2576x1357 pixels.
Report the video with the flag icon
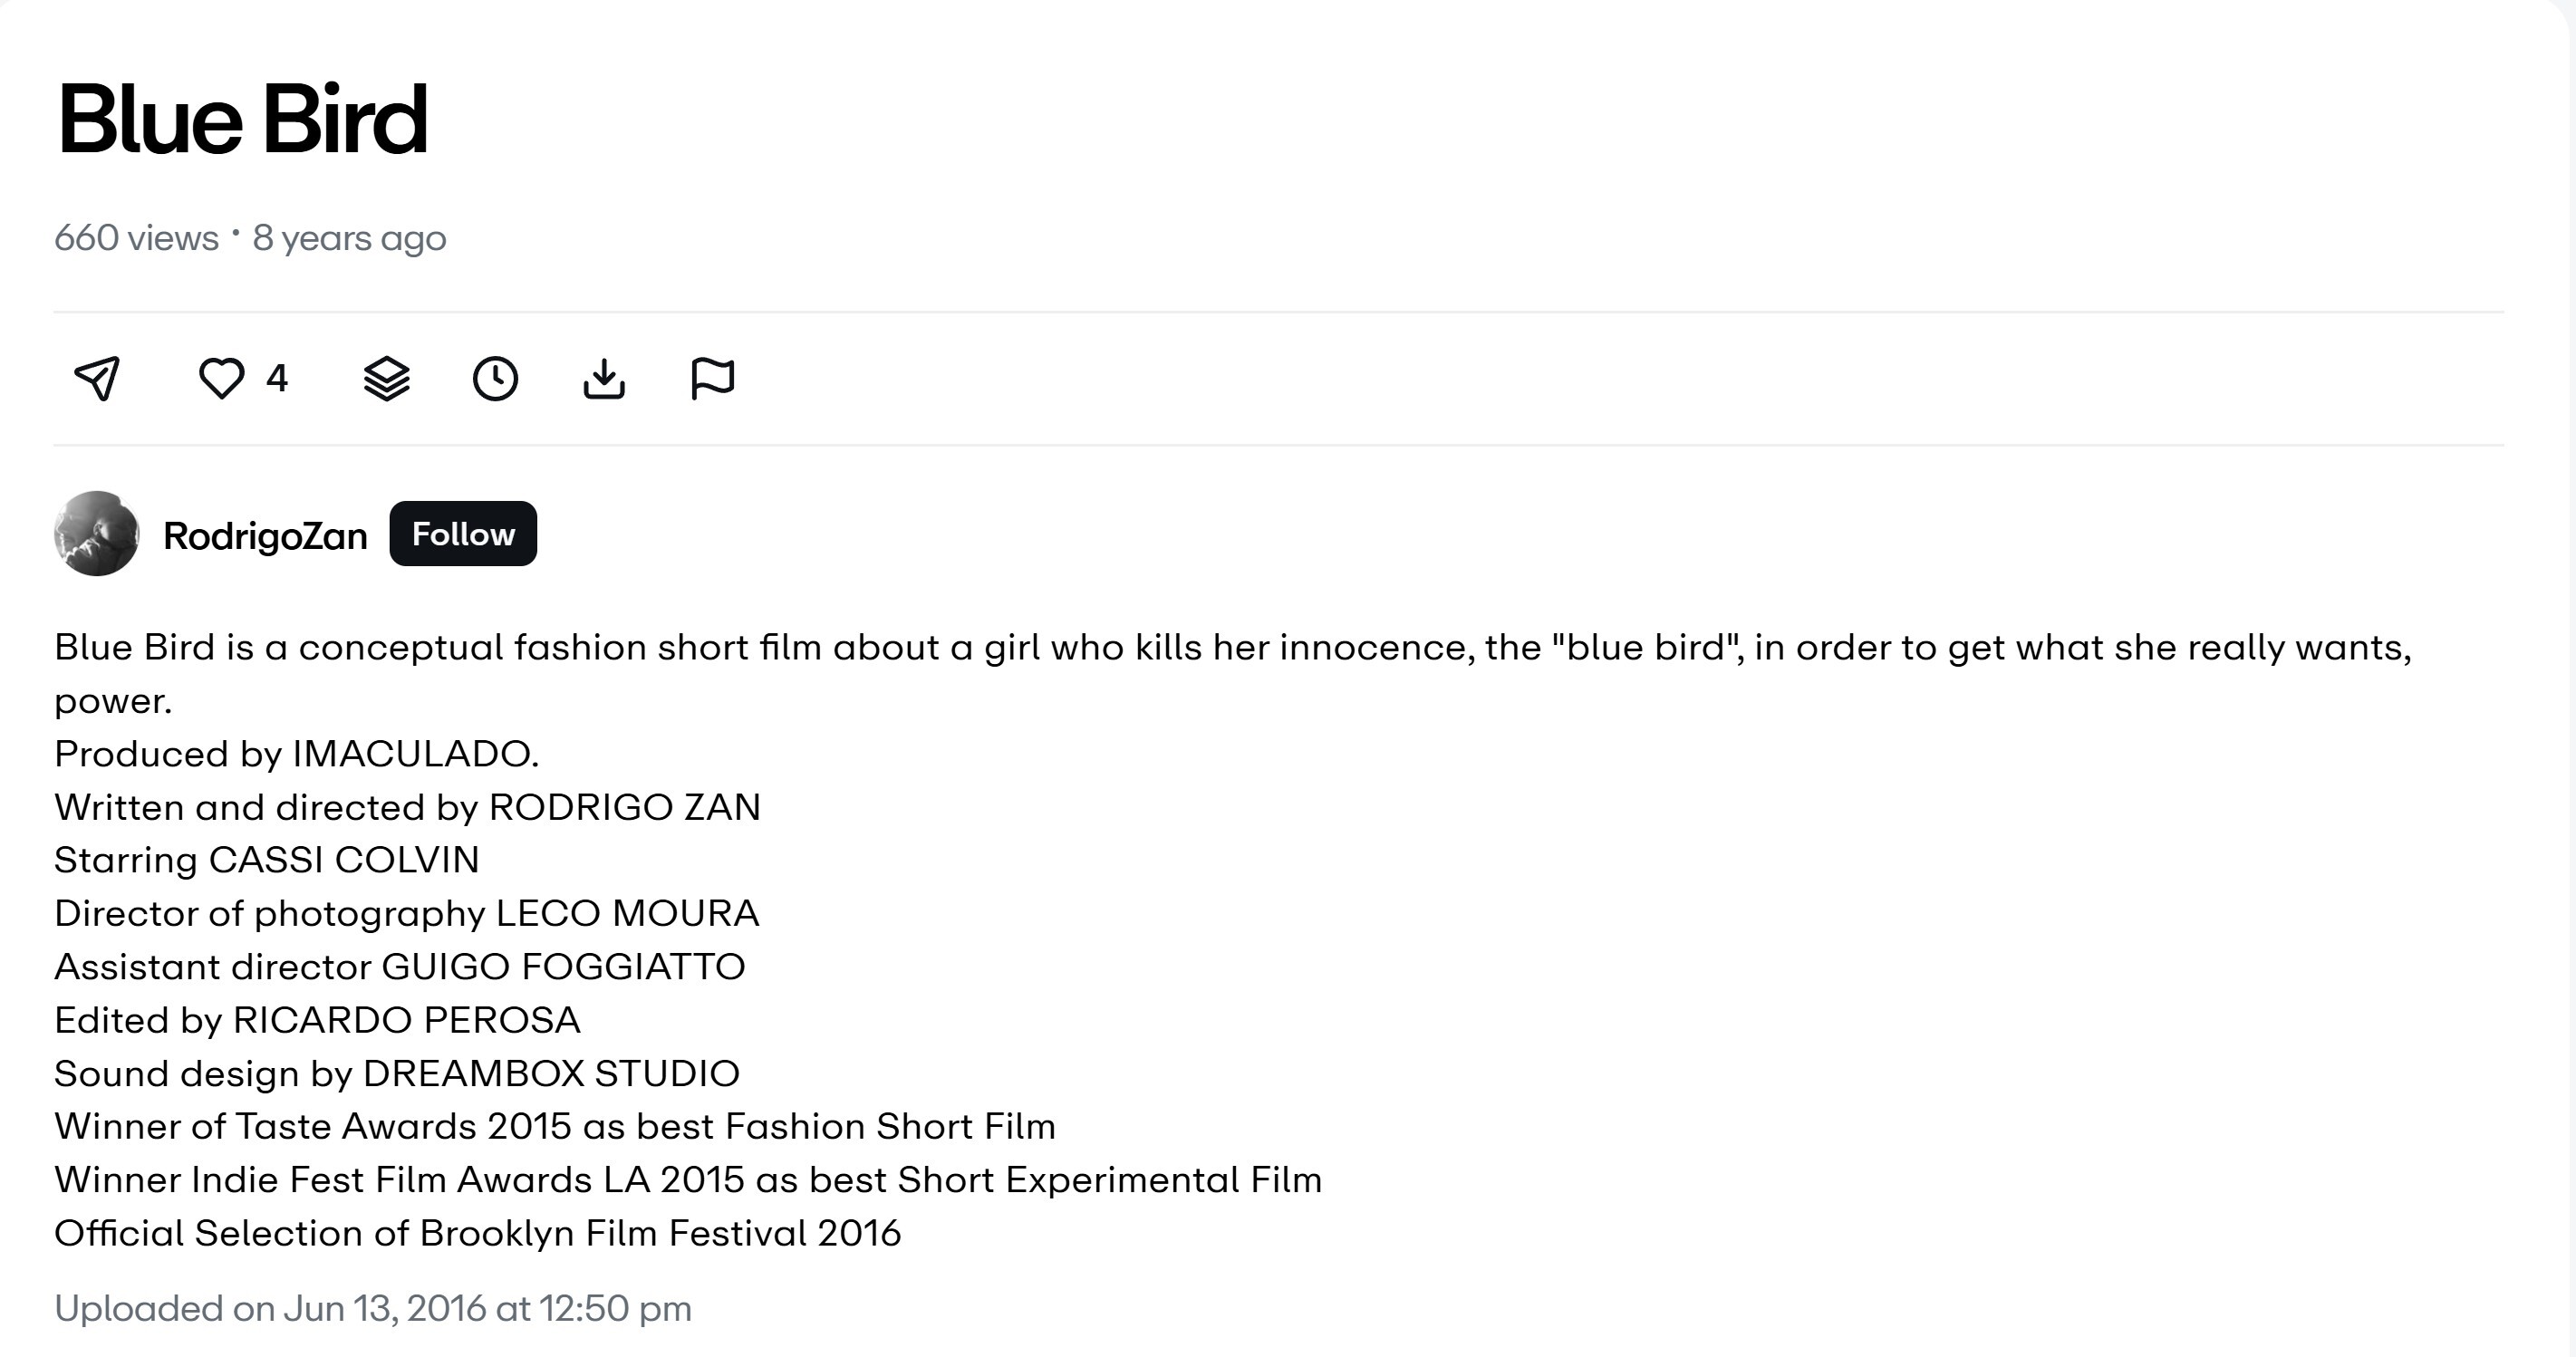pyautogui.click(x=712, y=378)
